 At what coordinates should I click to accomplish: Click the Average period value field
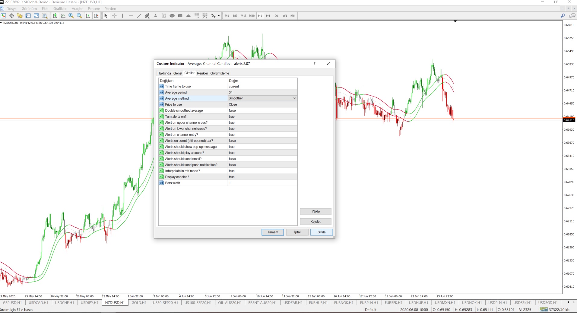point(262,92)
